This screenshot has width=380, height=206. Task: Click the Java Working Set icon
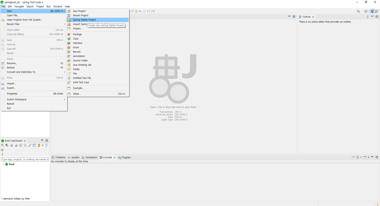click(x=69, y=65)
